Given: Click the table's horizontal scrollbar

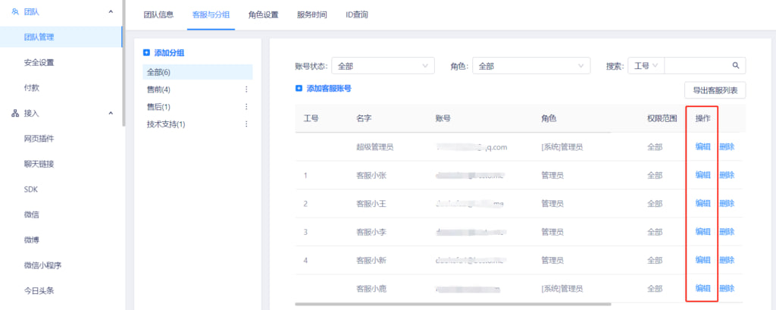Looking at the screenshot, I should pos(455,304).
